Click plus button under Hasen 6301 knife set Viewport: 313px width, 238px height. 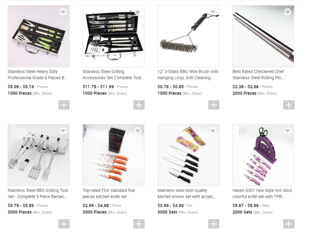[289, 223]
